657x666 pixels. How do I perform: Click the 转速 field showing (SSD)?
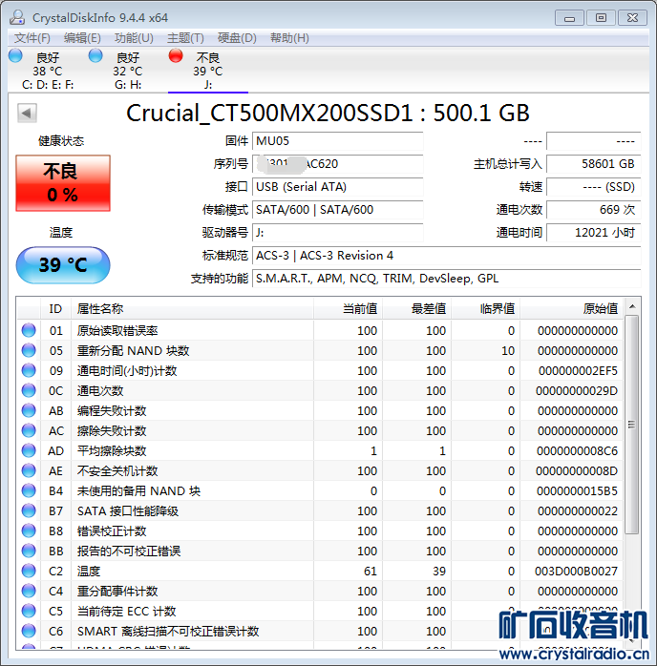click(594, 187)
